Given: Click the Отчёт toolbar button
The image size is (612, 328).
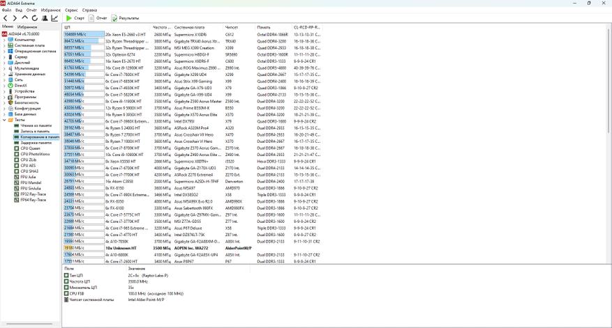Looking at the screenshot, I should coord(98,18).
